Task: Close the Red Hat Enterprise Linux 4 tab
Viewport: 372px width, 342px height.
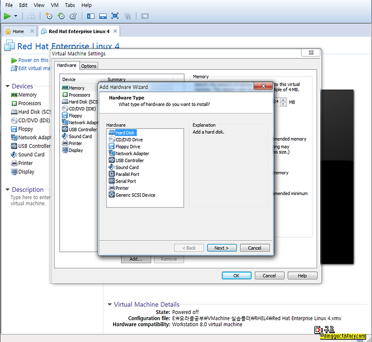Action: pos(115,31)
